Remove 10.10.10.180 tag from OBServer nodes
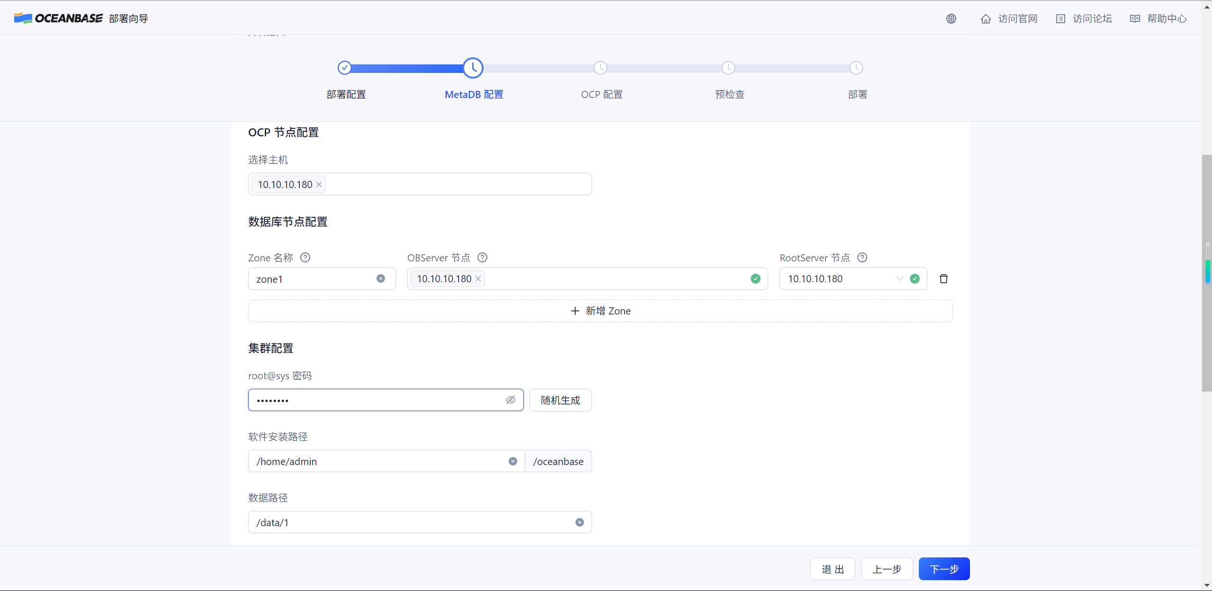 pyautogui.click(x=478, y=279)
